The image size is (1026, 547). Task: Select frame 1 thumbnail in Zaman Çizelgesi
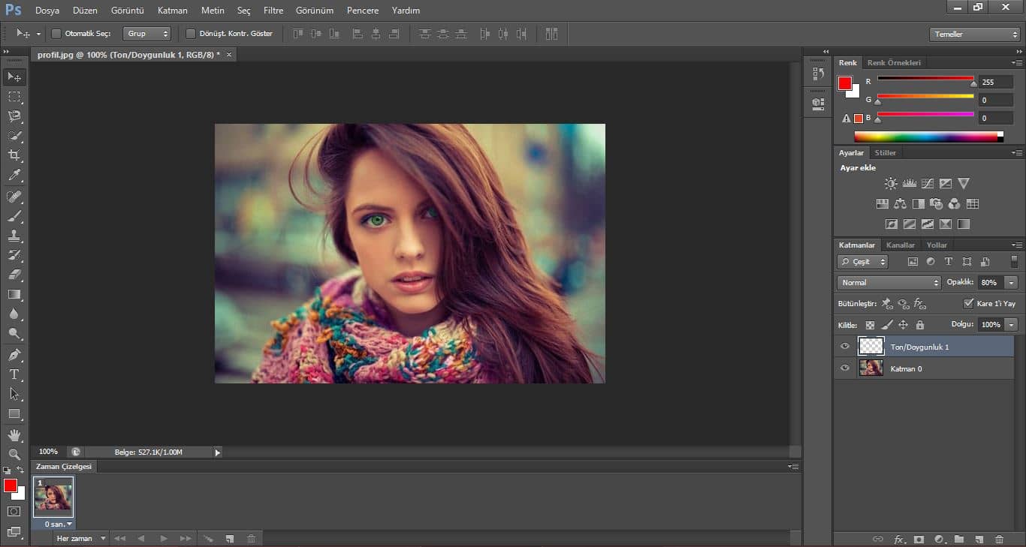coord(53,497)
